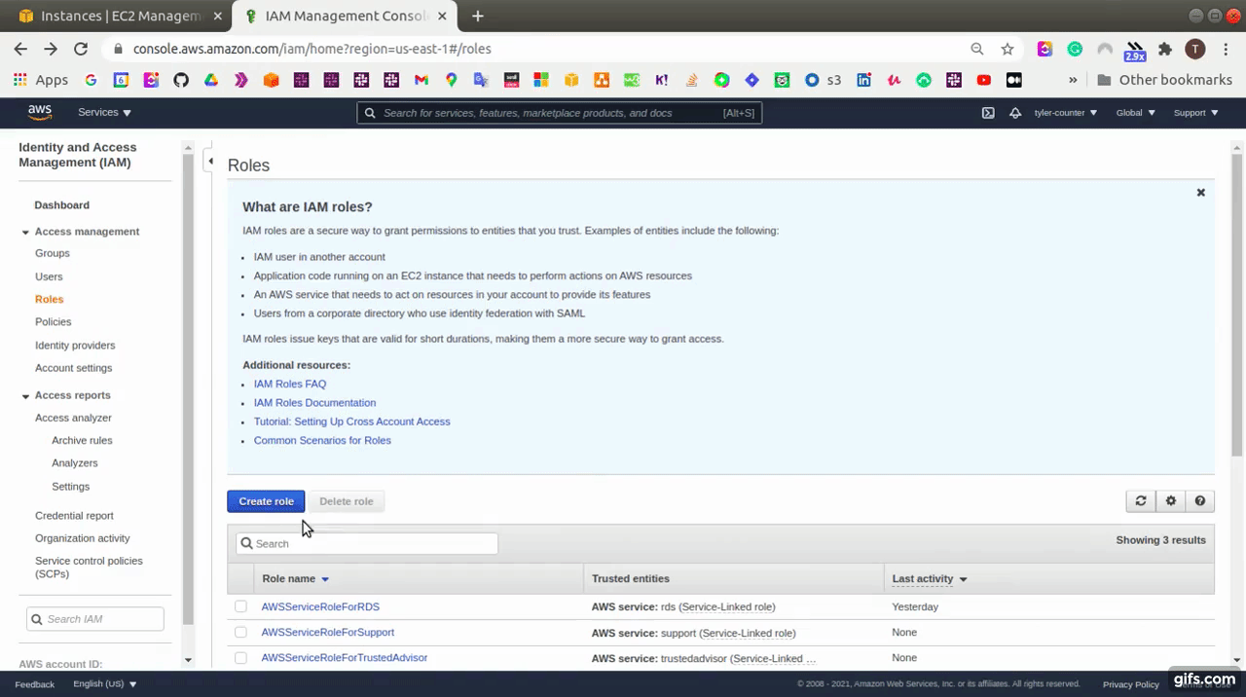Click the Delete role button
The width and height of the screenshot is (1246, 697).
pos(347,501)
